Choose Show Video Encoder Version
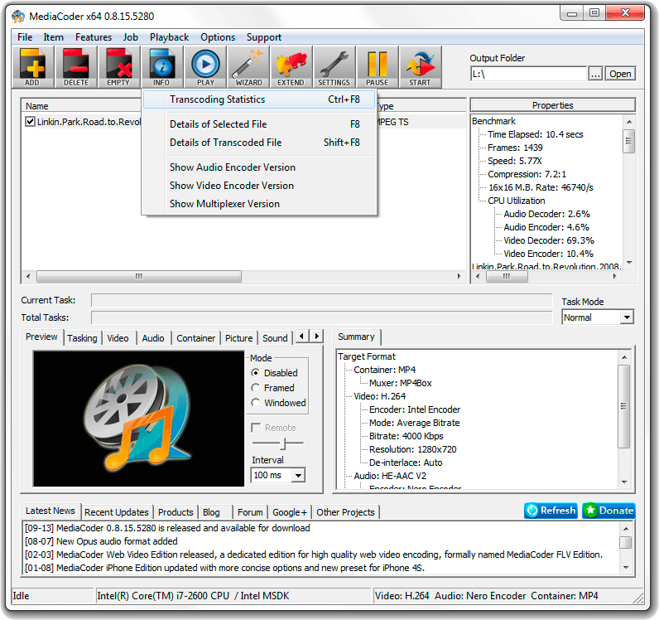Viewport: 659px width, 620px height. pos(259,186)
